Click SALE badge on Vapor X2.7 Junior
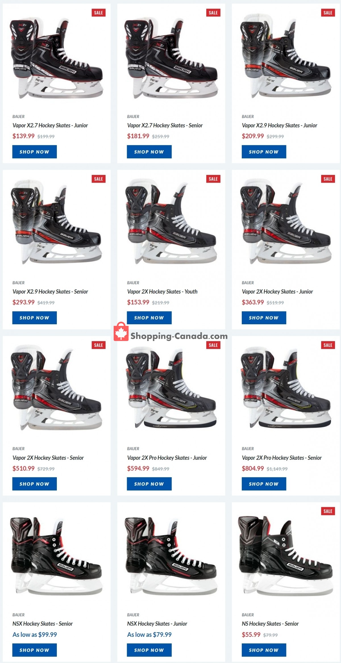The width and height of the screenshot is (341, 663). click(x=98, y=13)
